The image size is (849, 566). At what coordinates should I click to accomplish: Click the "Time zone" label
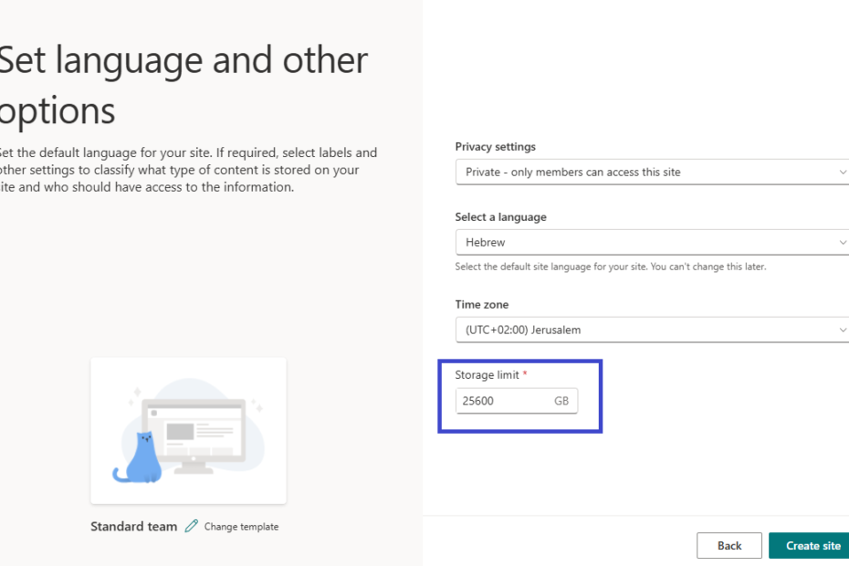[482, 304]
